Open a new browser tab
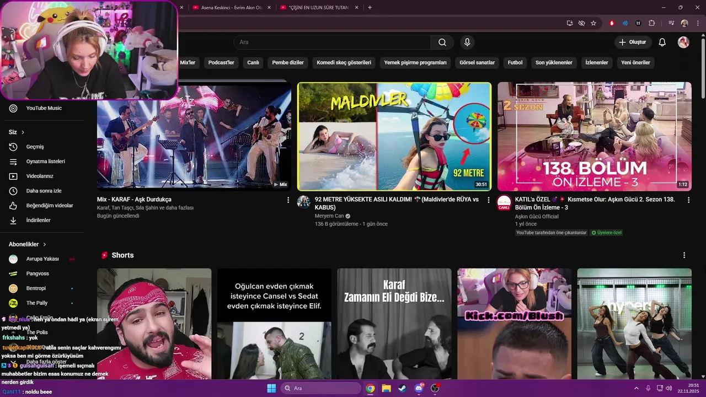The width and height of the screenshot is (706, 397). tap(370, 8)
